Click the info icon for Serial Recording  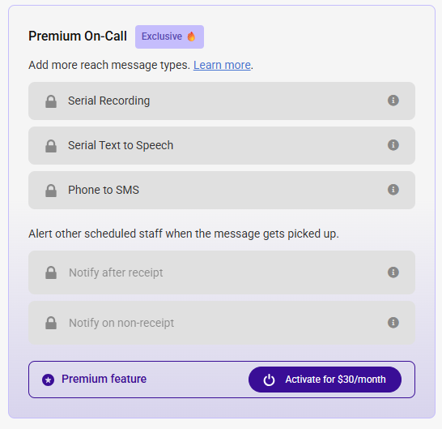coord(393,101)
